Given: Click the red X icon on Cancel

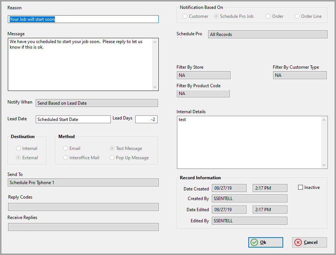Looking at the screenshot, I should pos(298,242).
